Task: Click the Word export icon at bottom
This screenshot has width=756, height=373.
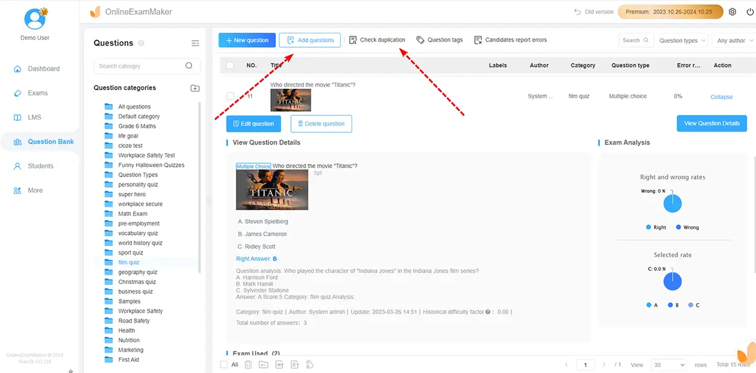Action: pyautogui.click(x=279, y=365)
